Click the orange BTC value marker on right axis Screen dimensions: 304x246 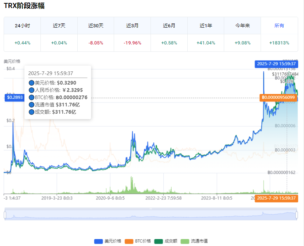click(278, 97)
